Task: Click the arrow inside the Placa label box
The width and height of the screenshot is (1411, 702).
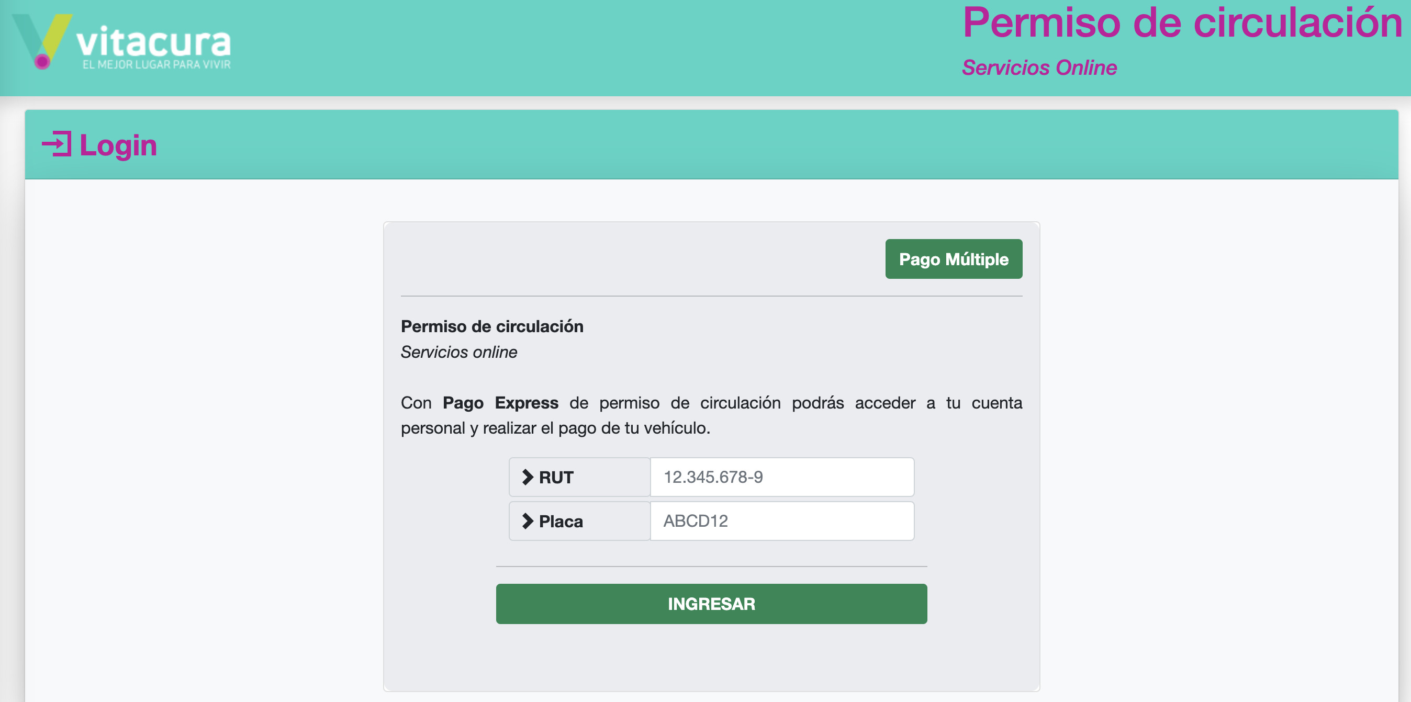Action: (x=528, y=521)
